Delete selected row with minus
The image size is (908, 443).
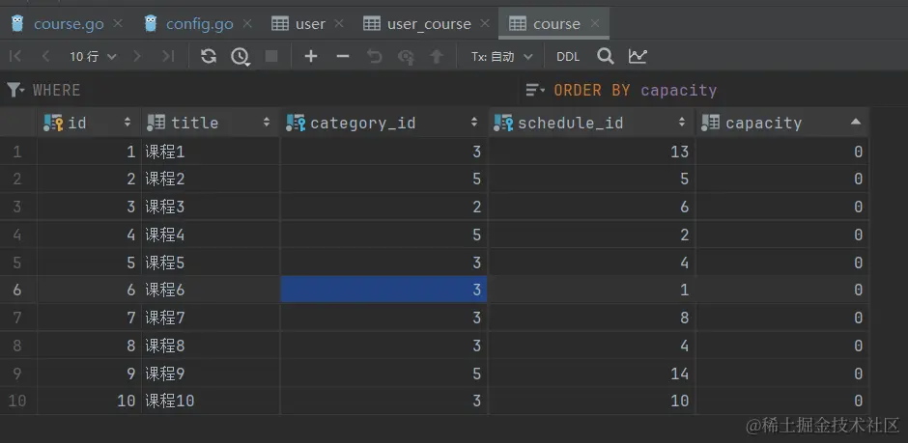pyautogui.click(x=343, y=56)
